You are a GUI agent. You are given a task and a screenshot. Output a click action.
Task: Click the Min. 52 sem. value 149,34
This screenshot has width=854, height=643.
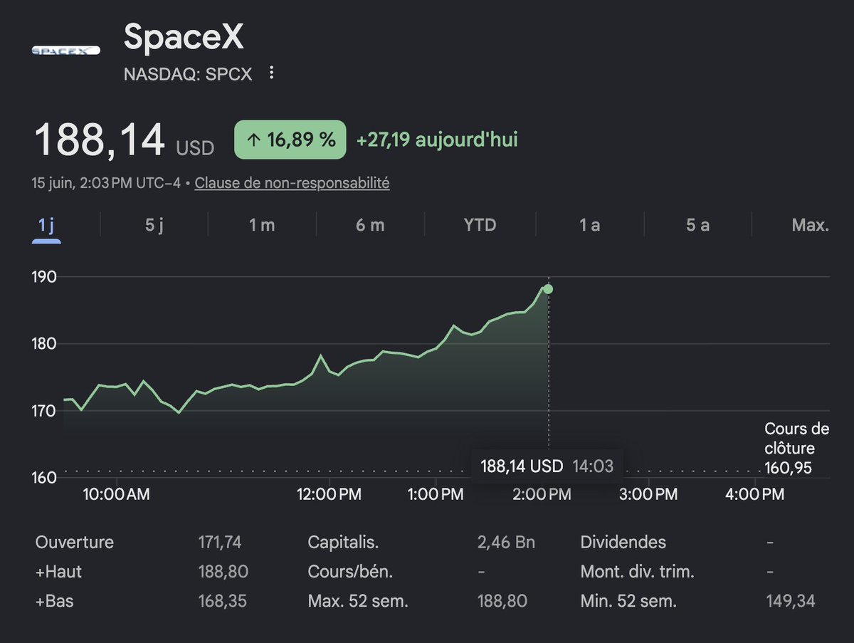click(x=791, y=601)
